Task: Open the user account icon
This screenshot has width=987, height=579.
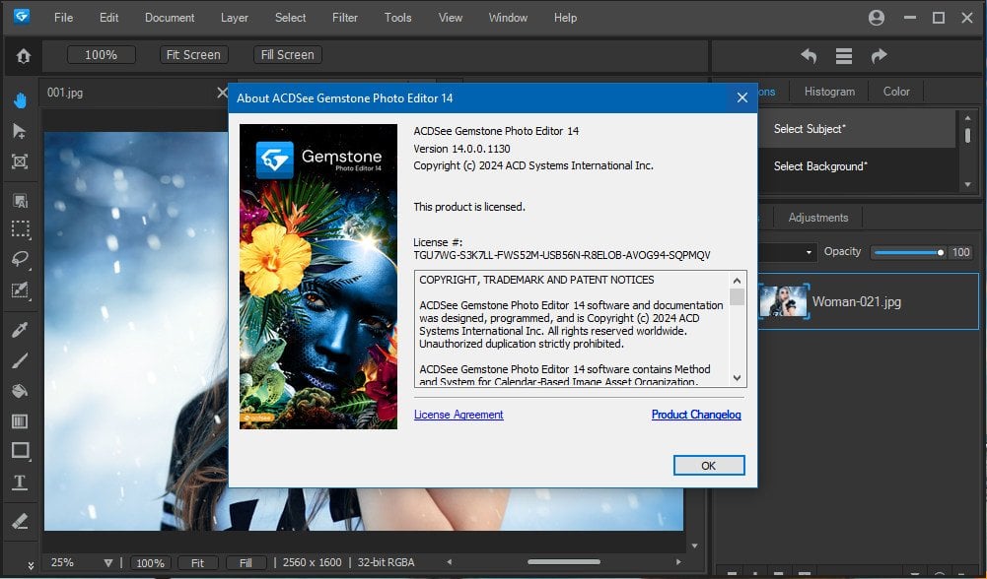Action: [x=877, y=18]
